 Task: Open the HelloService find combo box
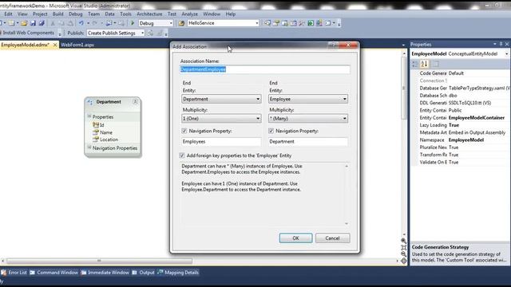224,23
